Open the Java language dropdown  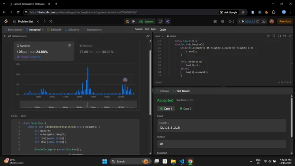pyautogui.click(x=159, y=36)
